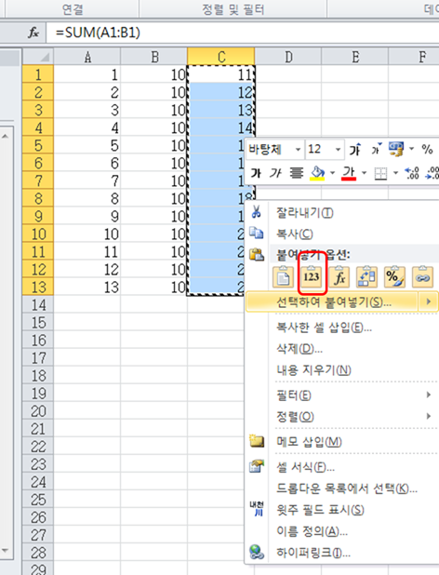Apply yellow fill color with paint bucket

317,173
